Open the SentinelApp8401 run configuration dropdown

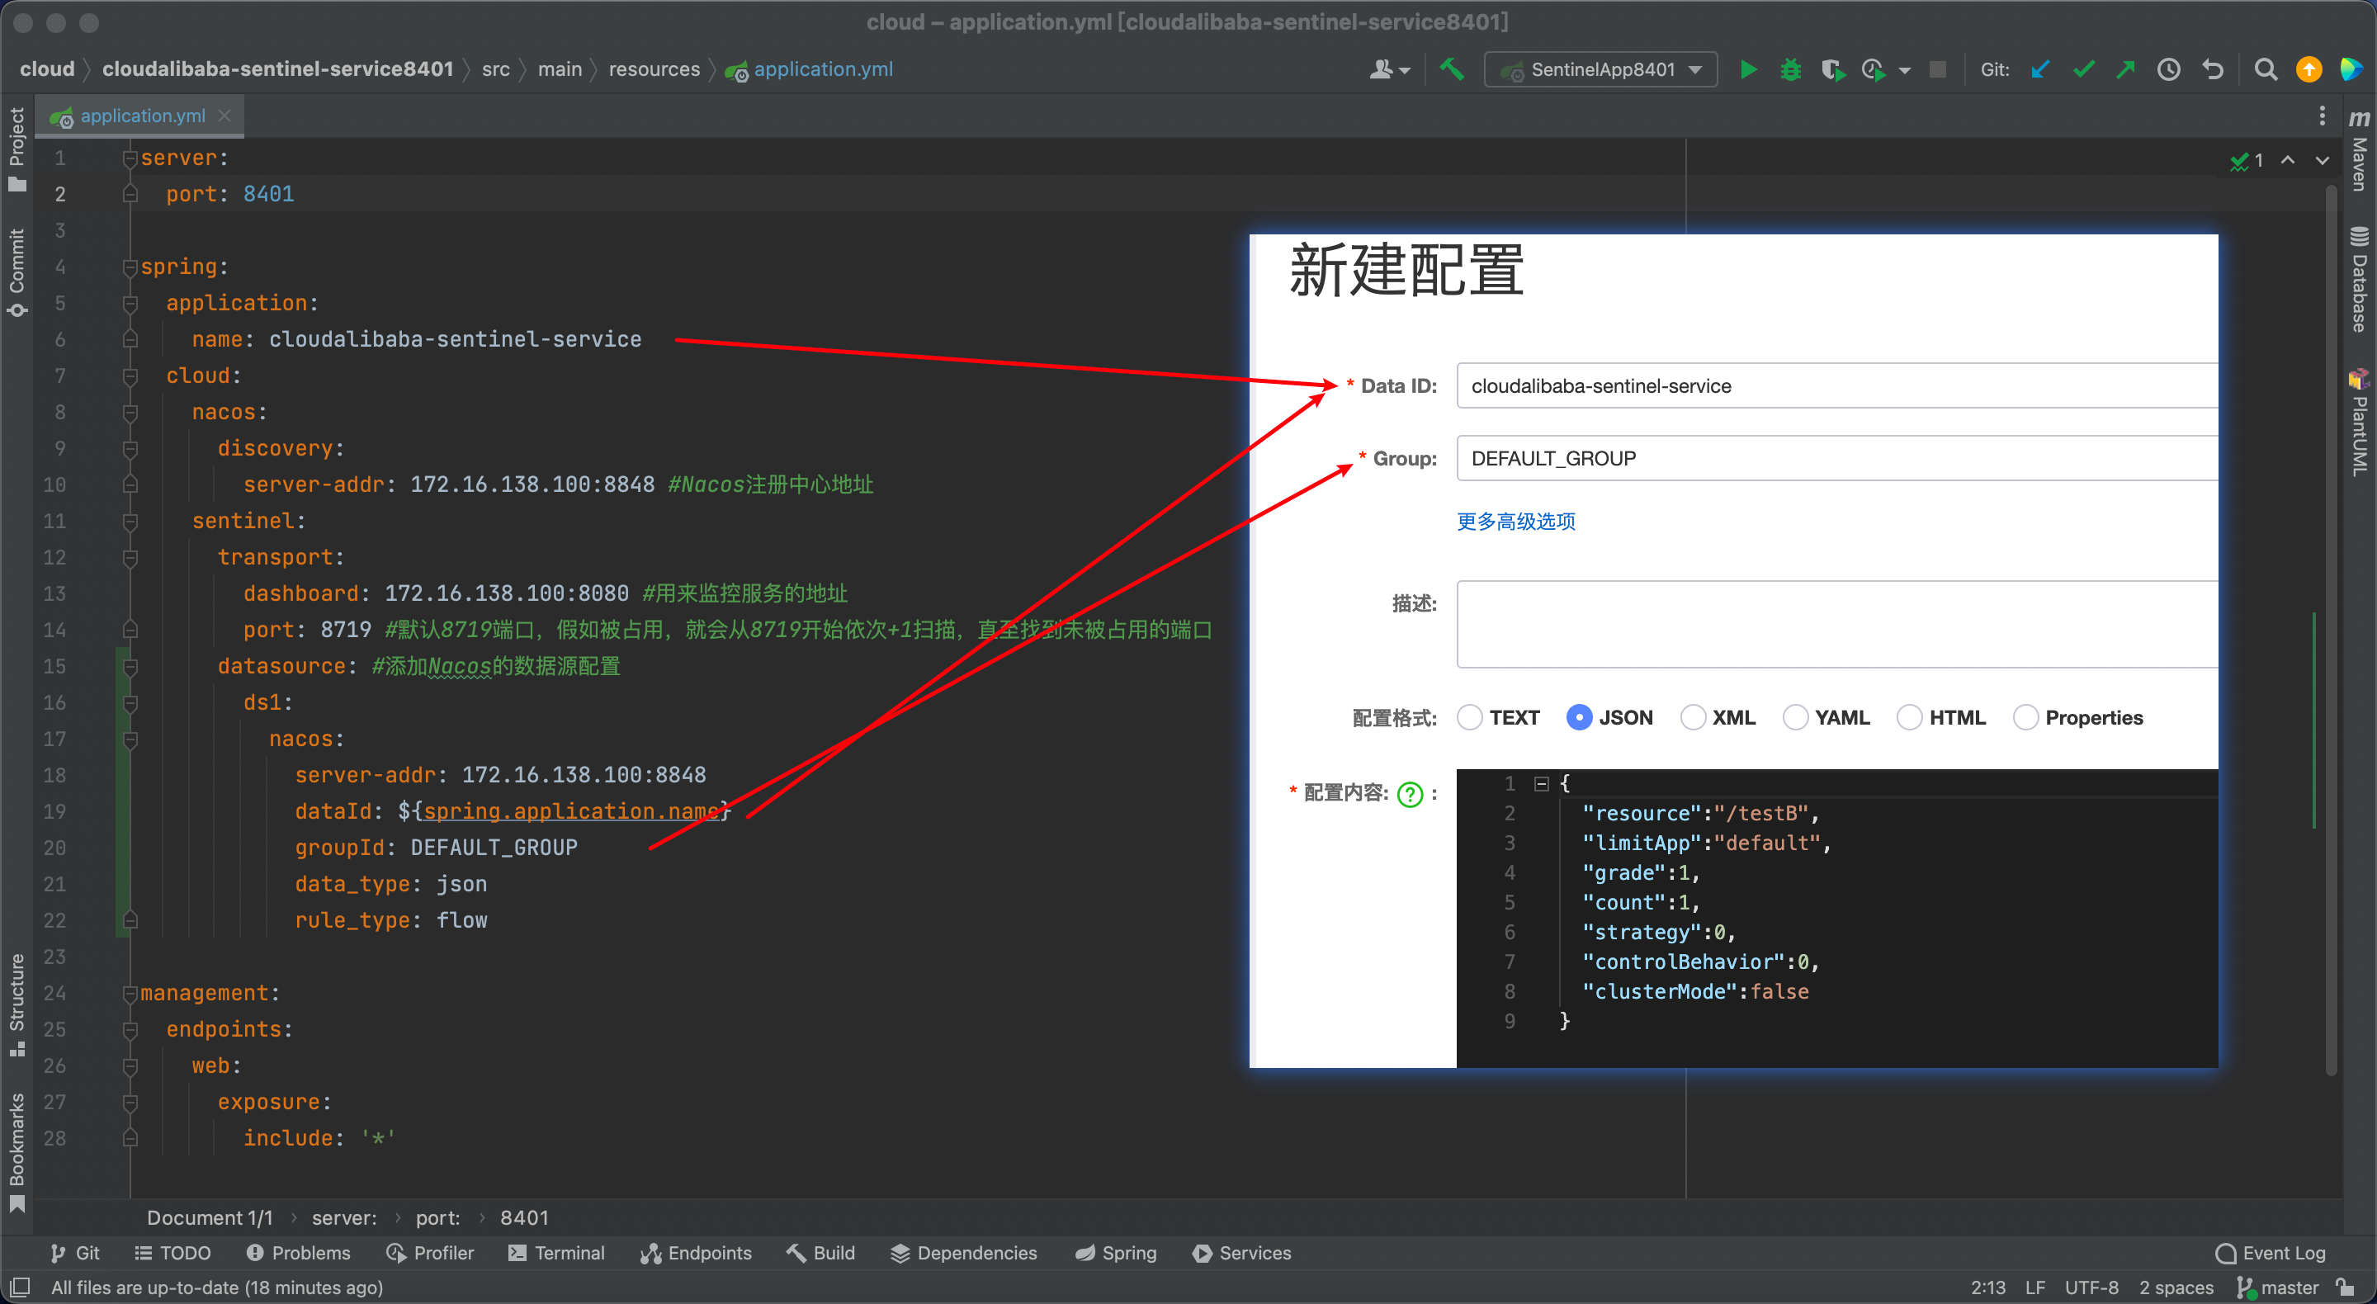click(x=1601, y=69)
